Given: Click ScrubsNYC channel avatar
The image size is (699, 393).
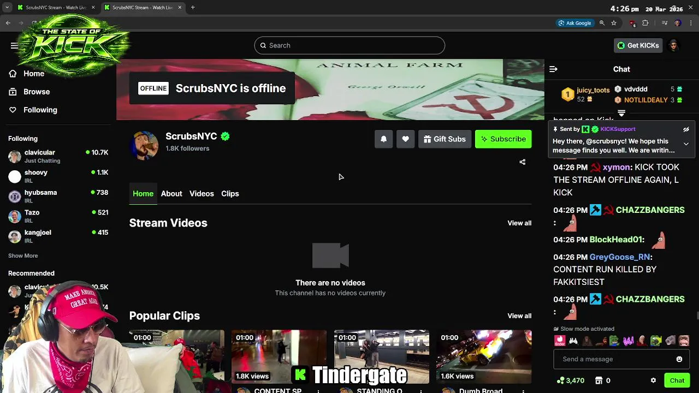Looking at the screenshot, I should pyautogui.click(x=145, y=145).
